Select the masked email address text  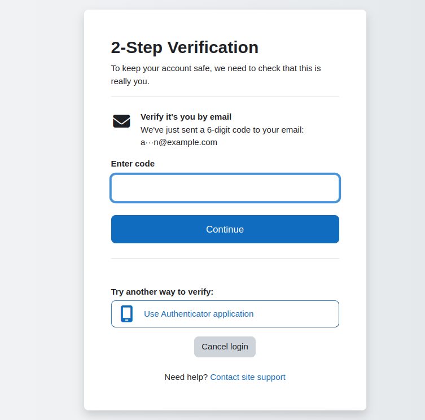click(x=179, y=142)
